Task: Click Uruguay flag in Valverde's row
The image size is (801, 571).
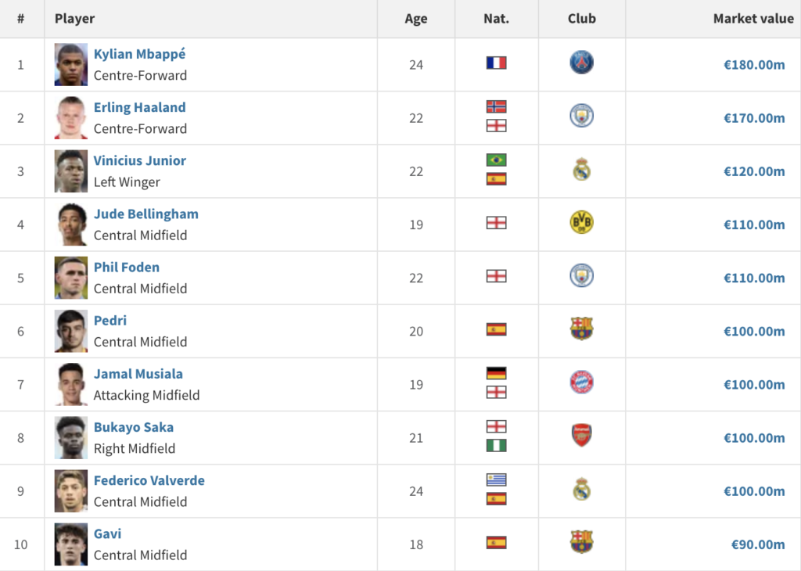Action: coord(496,479)
